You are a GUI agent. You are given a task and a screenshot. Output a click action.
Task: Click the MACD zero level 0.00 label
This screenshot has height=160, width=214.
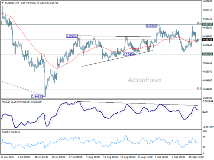(x=205, y=112)
